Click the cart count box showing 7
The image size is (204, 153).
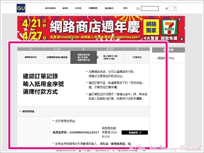[173, 8]
